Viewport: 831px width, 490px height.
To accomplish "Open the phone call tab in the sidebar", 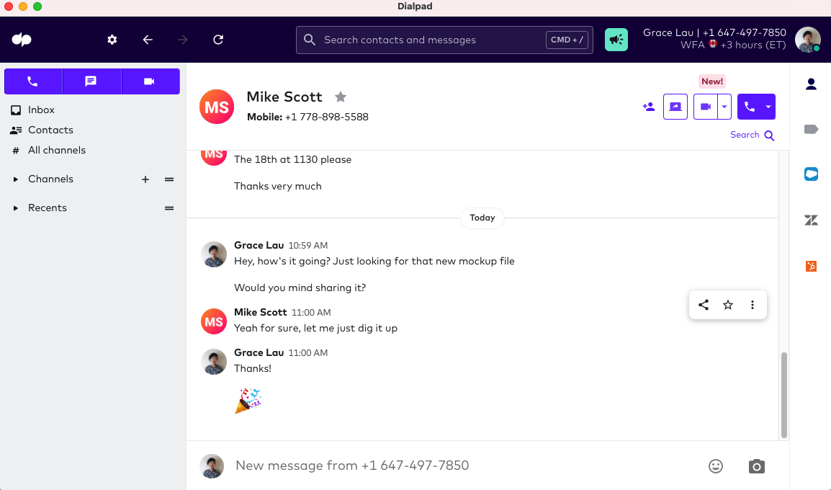I will pos(33,81).
